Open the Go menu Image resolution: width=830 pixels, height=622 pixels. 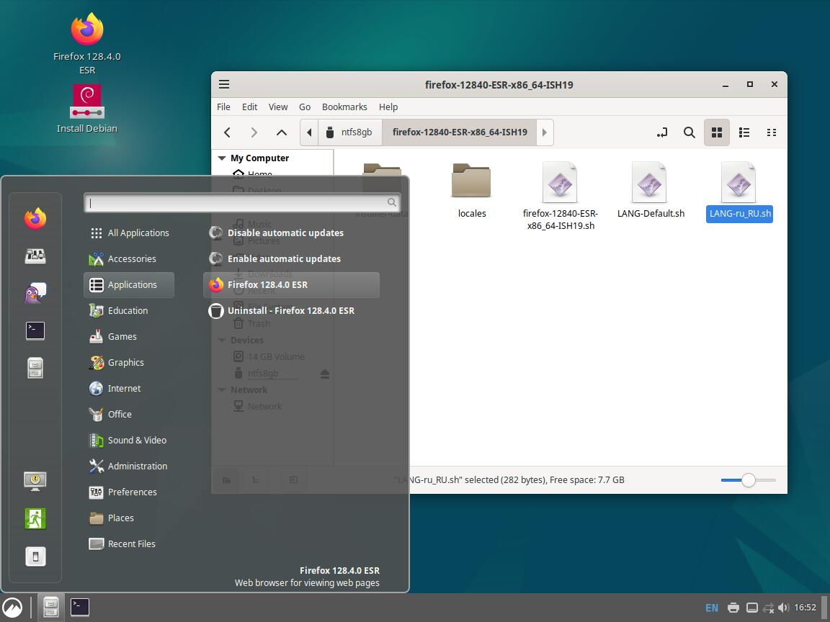[x=305, y=107]
